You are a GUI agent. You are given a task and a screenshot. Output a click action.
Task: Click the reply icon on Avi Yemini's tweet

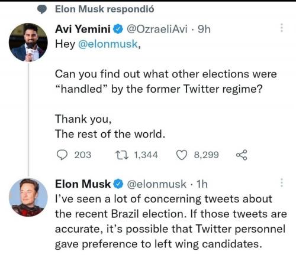[62, 155]
